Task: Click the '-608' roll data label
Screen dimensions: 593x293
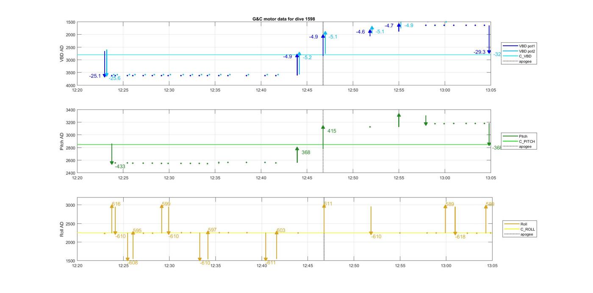Action: (x=133, y=263)
